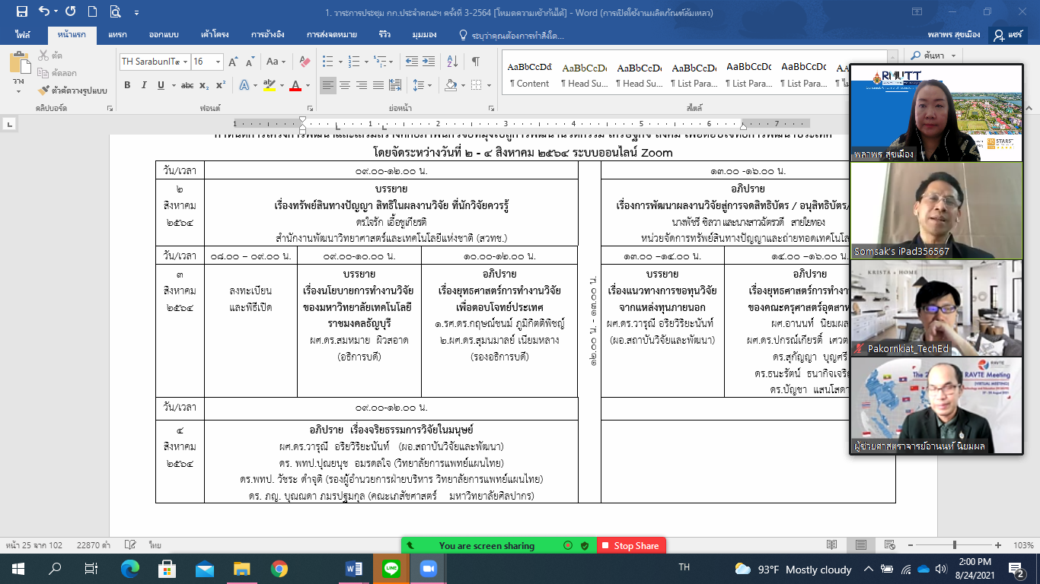Open print preview from Quick Access toolbar
Screen dimensions: 1040x584
(115, 11)
